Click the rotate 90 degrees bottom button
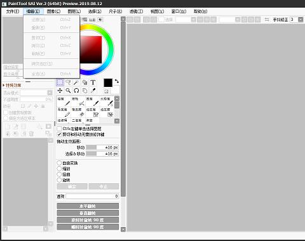 [x=88, y=227]
